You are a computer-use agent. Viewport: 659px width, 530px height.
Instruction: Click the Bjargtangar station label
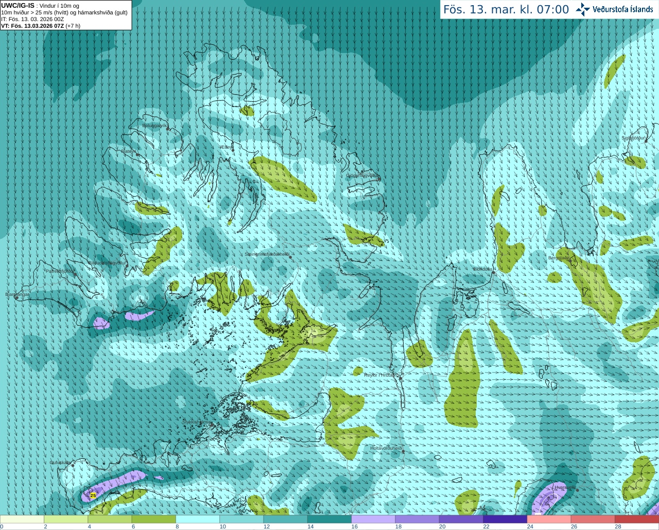[17, 294]
